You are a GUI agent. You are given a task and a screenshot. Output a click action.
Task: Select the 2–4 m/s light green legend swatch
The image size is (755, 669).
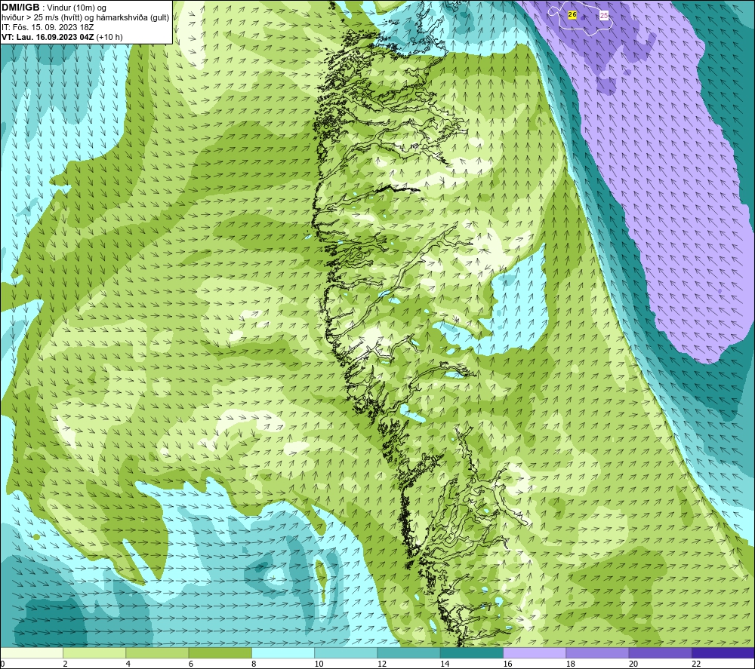tap(94, 652)
